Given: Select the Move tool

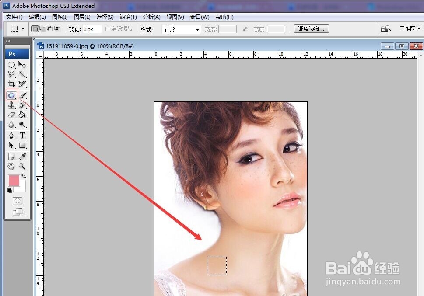Looking at the screenshot, I should (23, 65).
